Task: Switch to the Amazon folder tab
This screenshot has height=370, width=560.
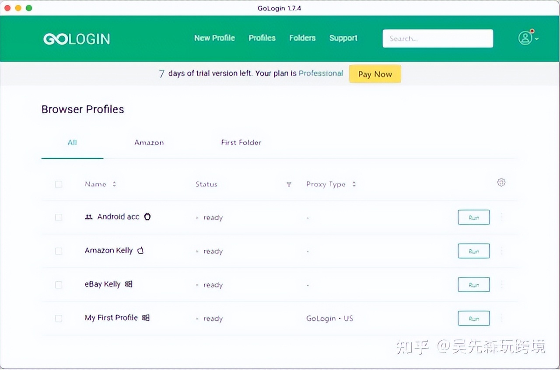Action: point(149,143)
